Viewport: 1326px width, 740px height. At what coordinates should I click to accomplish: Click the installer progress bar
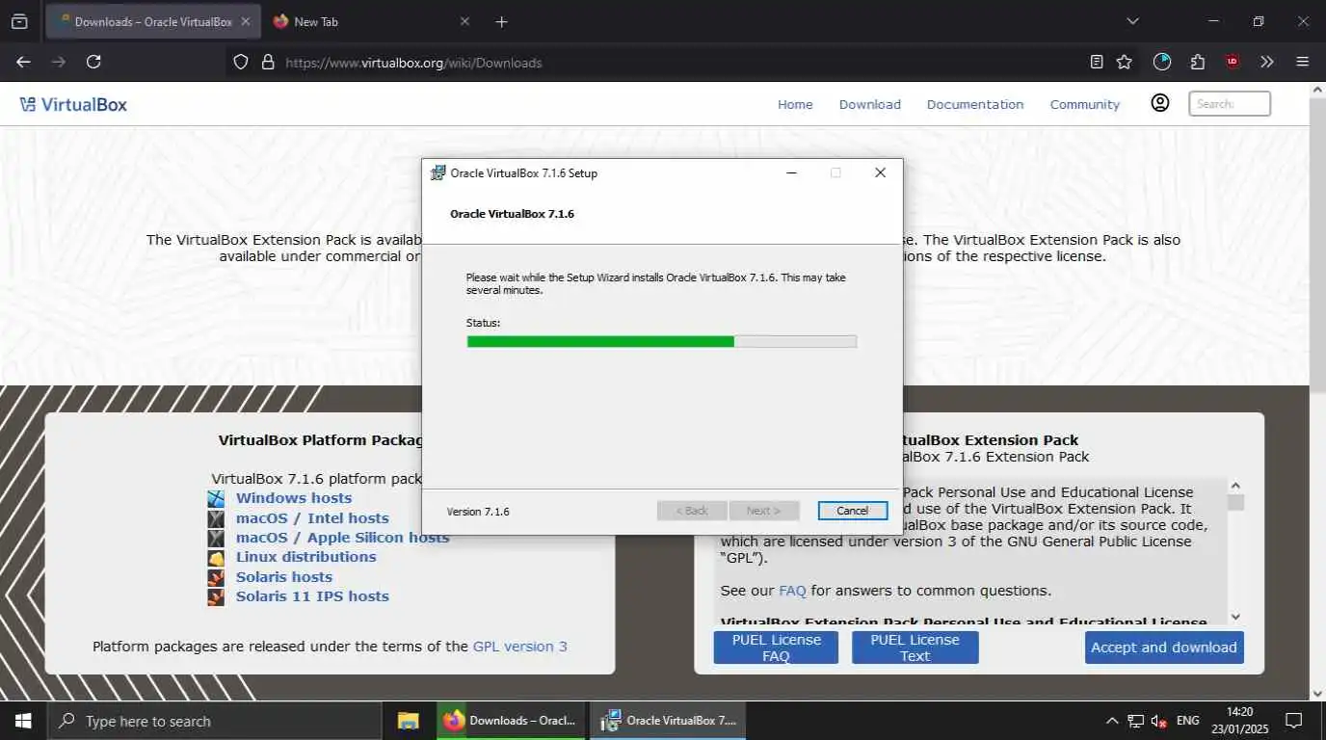[661, 341]
